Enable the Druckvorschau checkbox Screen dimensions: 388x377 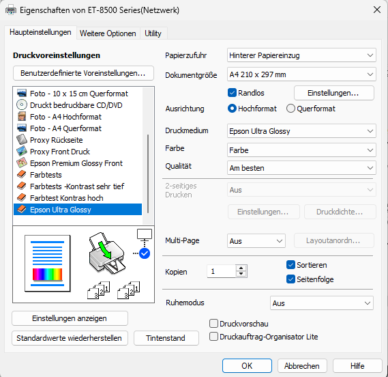(x=213, y=324)
